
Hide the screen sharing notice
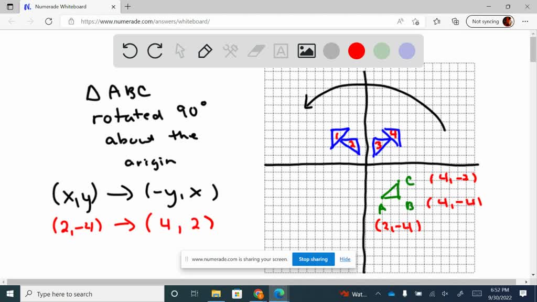345,259
